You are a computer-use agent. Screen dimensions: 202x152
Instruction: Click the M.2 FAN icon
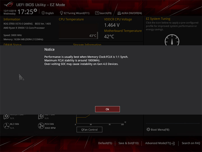tap(6, 126)
